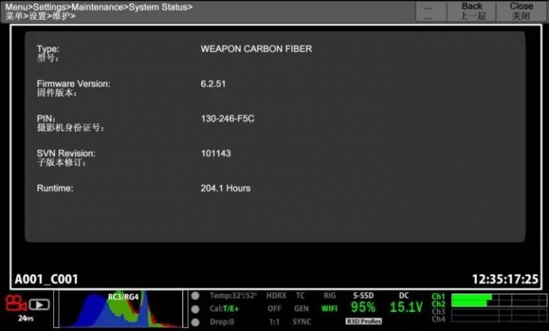Go to Maintenance in the breadcrumb path
The height and width of the screenshot is (331, 549).
pyautogui.click(x=96, y=6)
